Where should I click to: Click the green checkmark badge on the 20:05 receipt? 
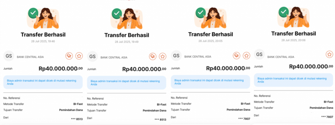(201, 13)
